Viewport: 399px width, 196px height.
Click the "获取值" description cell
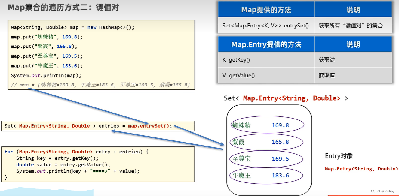[353, 75]
